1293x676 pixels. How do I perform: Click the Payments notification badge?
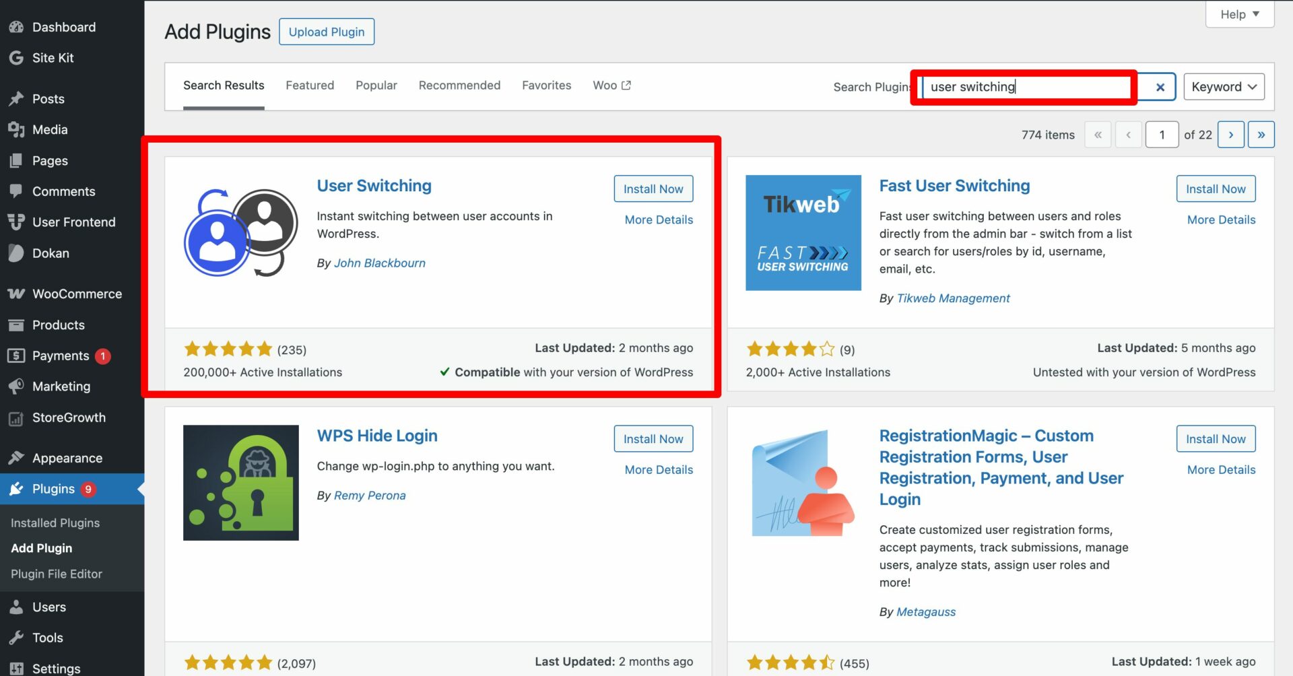click(x=102, y=356)
